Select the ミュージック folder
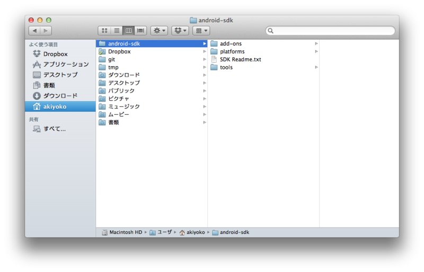Viewport: 424px width, 272px height. point(152,106)
